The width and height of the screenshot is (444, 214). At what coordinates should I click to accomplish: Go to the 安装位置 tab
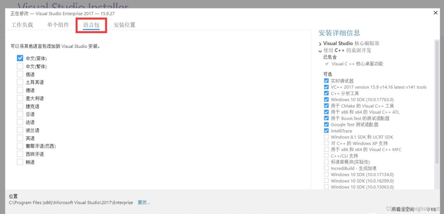coord(124,25)
